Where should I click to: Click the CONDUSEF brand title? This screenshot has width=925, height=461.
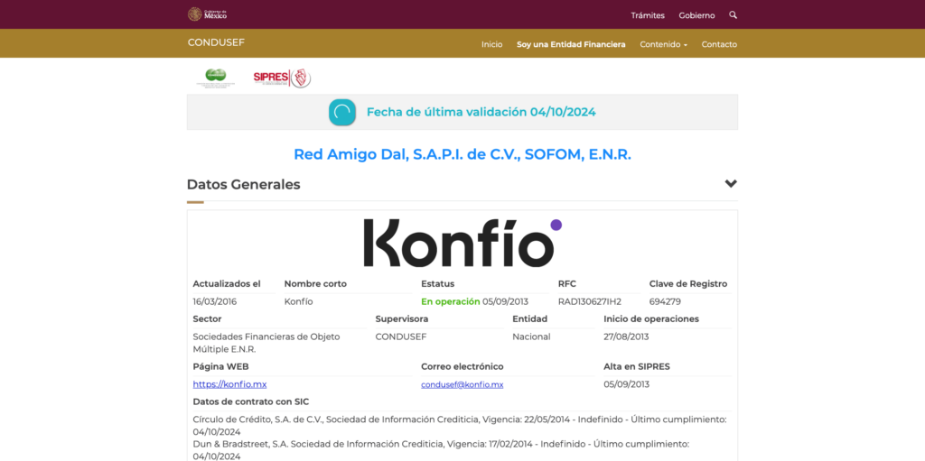[216, 42]
